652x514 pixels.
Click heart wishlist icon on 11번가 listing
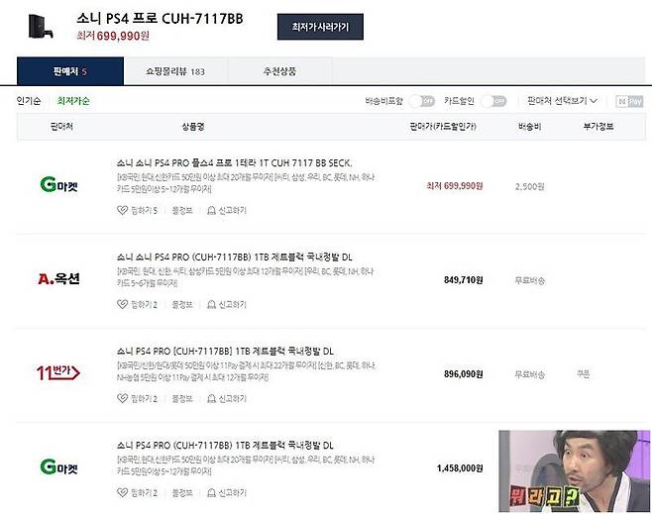pos(122,398)
